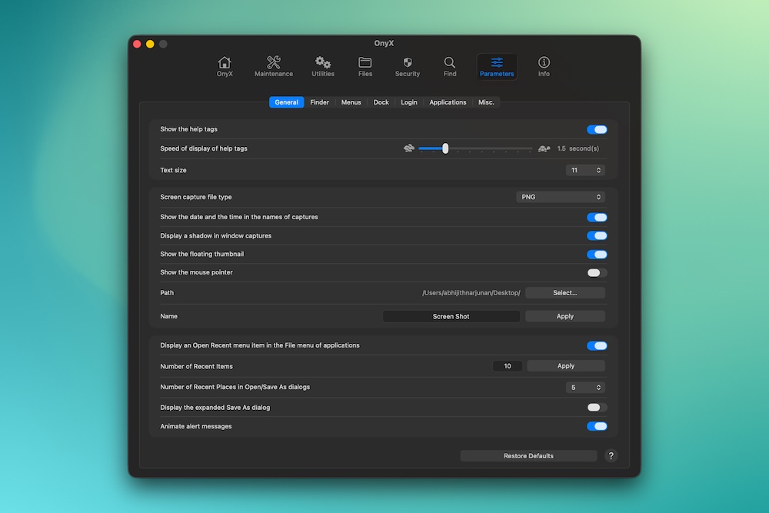The width and height of the screenshot is (769, 513).
Task: Disable the Show the help tags switch
Action: (x=597, y=130)
